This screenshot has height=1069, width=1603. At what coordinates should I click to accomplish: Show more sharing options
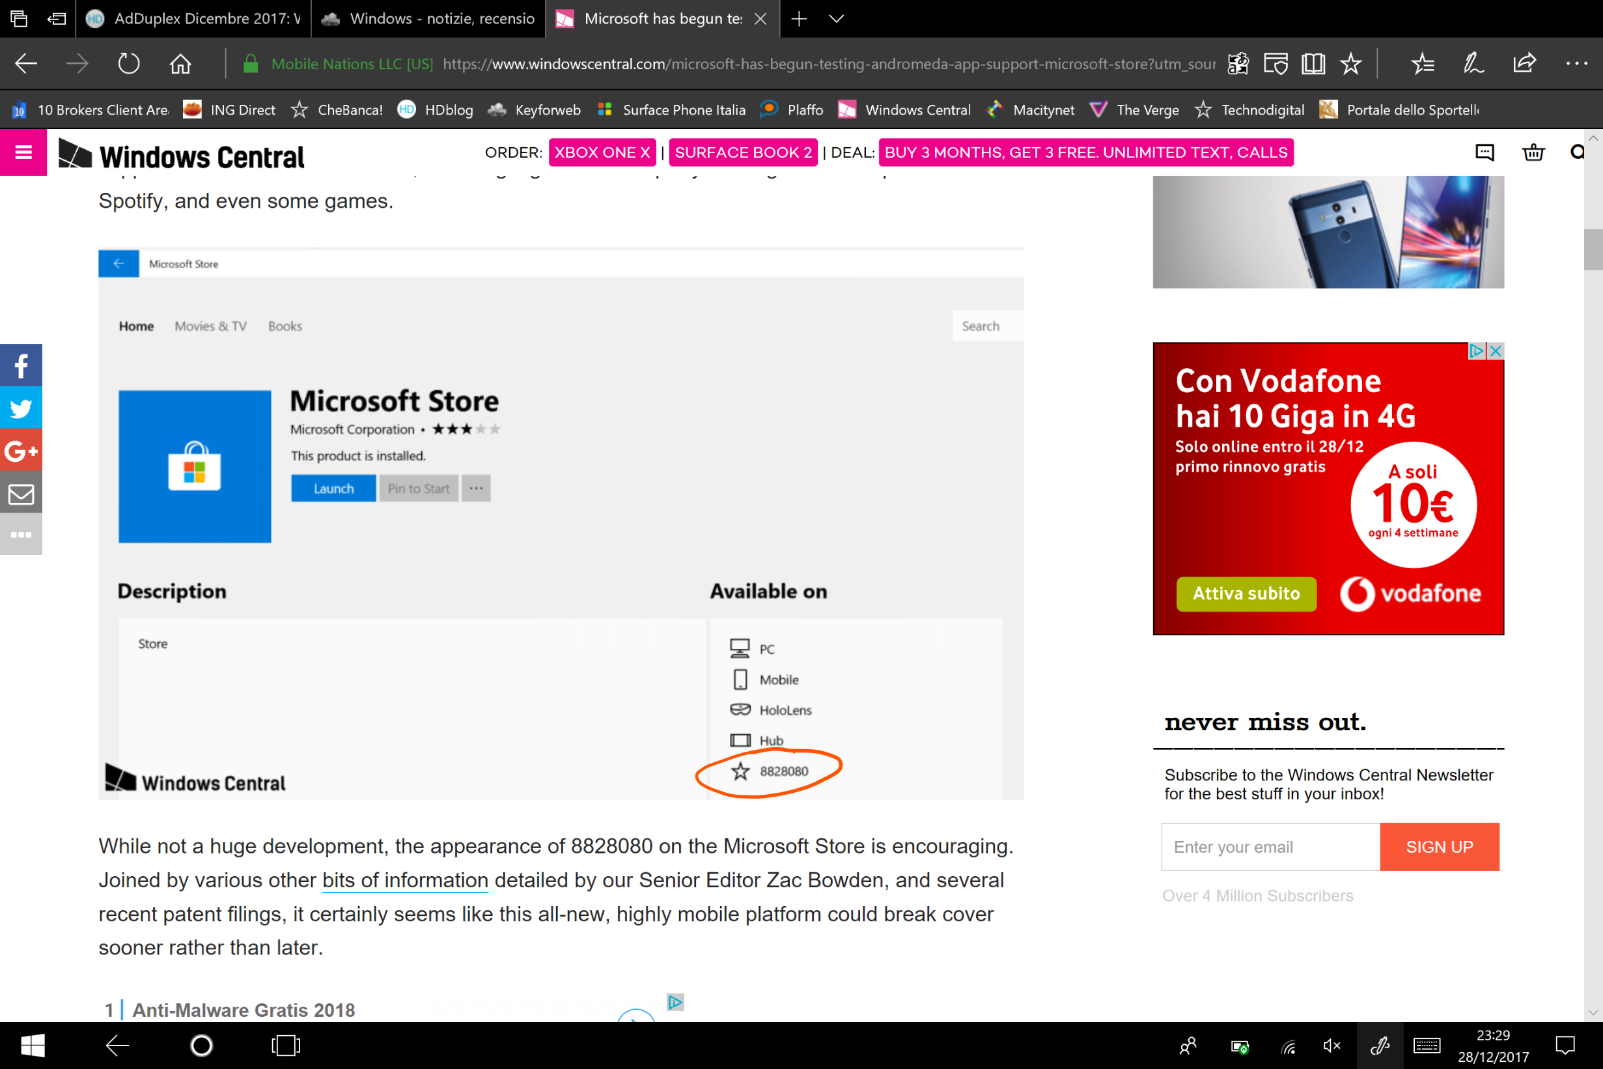(x=21, y=534)
